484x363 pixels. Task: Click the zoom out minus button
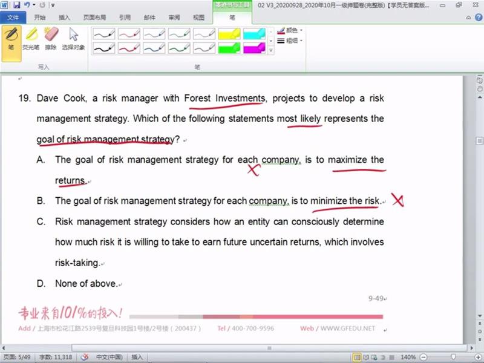tap(424, 357)
